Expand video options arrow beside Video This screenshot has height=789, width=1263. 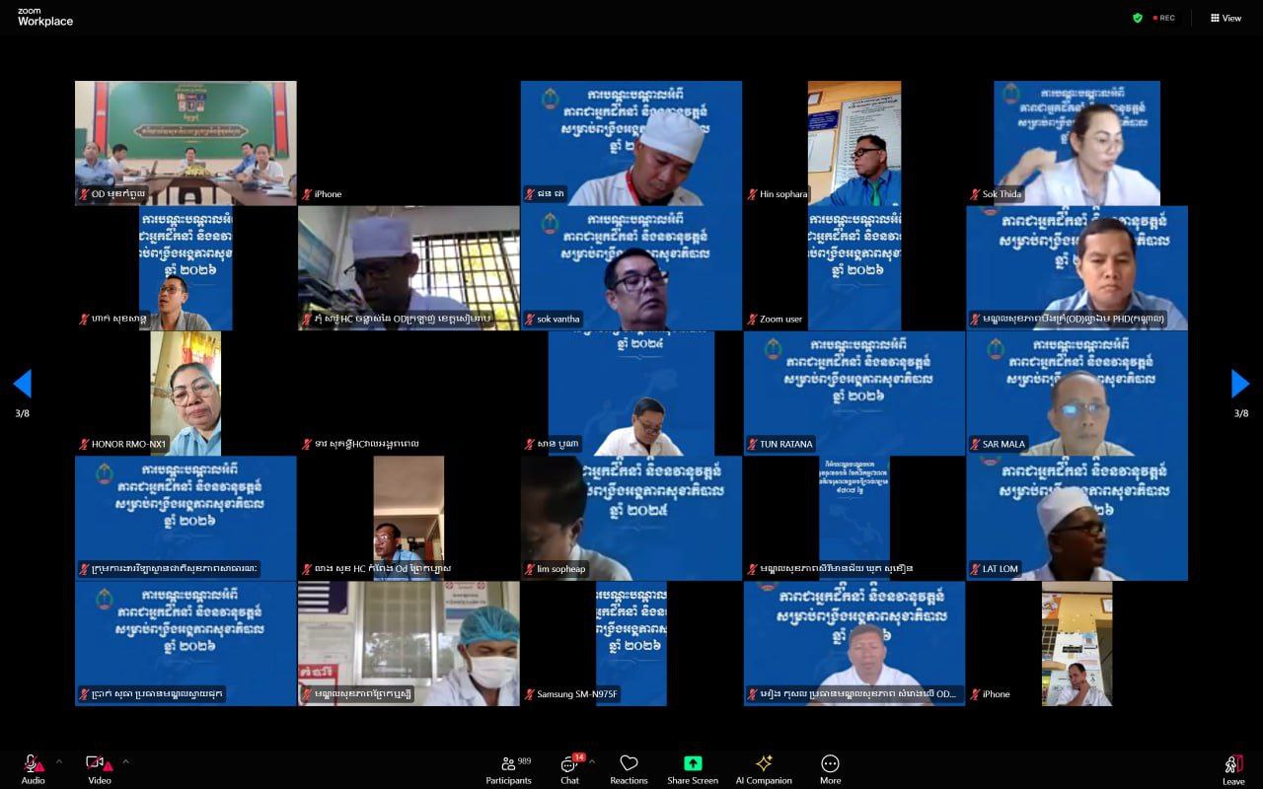125,761
